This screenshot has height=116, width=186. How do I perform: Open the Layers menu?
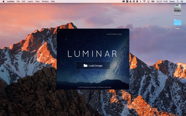(x=30, y=2)
